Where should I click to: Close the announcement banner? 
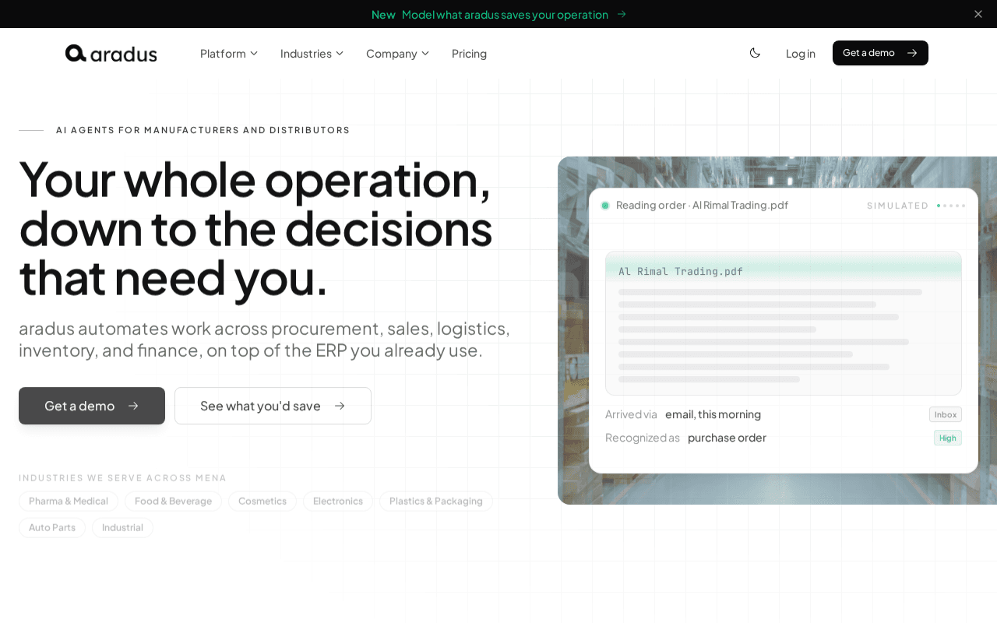pyautogui.click(x=978, y=14)
